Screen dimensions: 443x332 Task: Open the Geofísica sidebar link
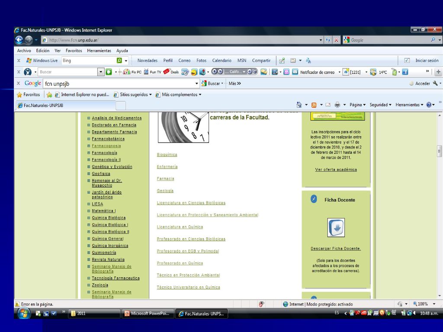coord(101,174)
